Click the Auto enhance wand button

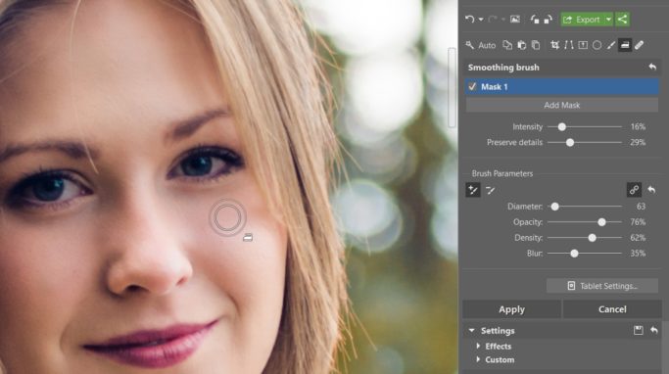pos(481,45)
